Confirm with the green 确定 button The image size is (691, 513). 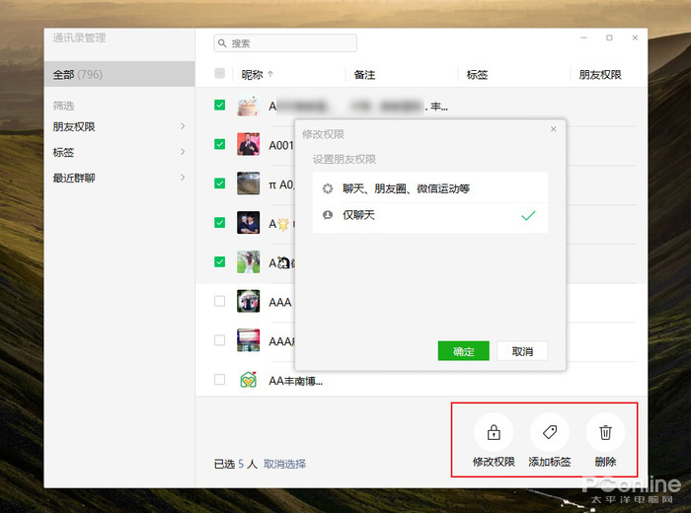pos(464,351)
